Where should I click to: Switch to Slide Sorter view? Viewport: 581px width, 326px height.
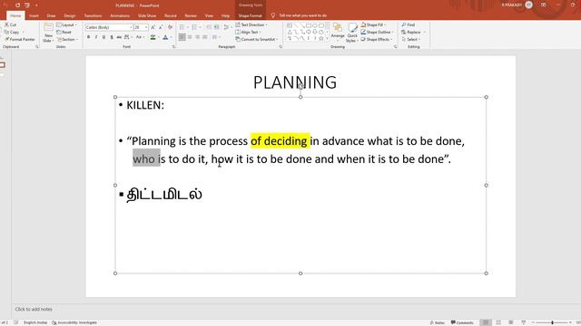tap(498, 322)
